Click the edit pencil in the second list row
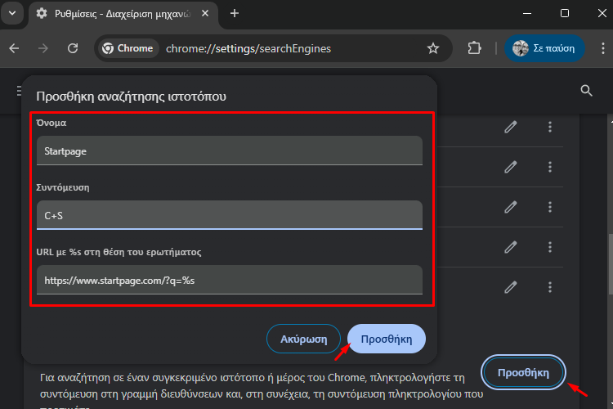Image resolution: width=613 pixels, height=409 pixels. tap(511, 167)
